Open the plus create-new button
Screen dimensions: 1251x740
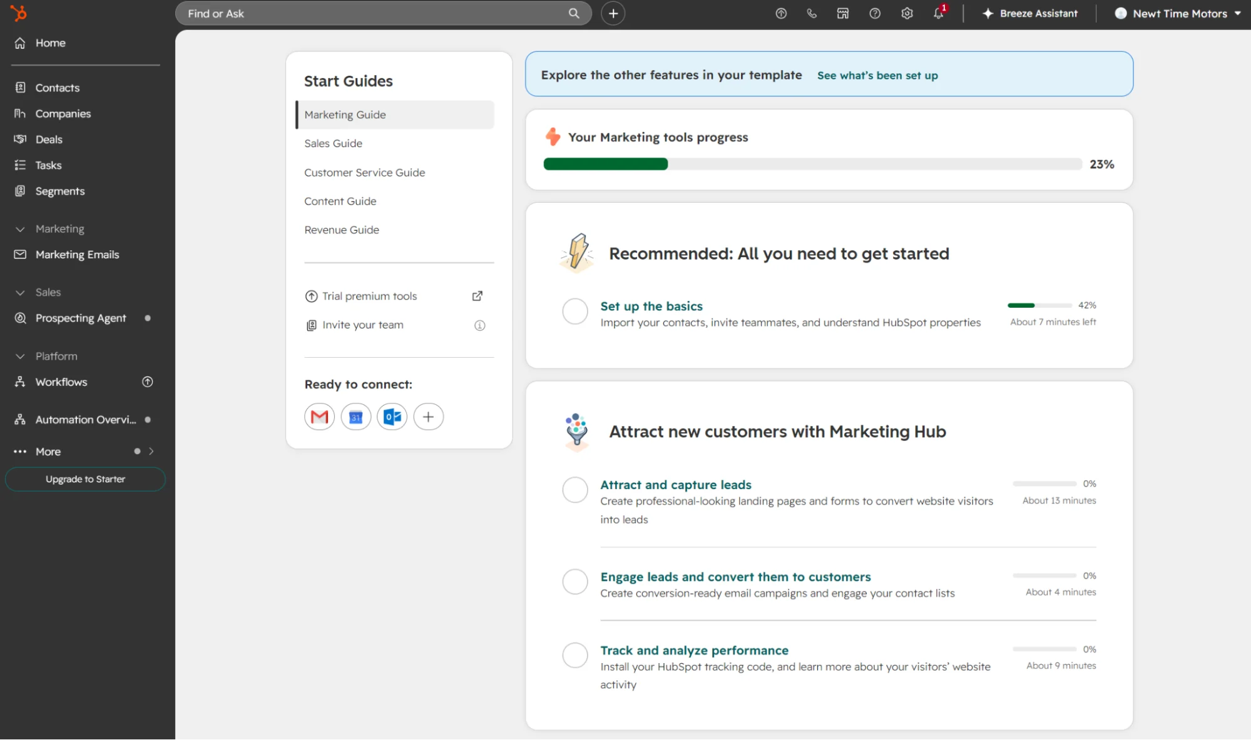pos(613,13)
